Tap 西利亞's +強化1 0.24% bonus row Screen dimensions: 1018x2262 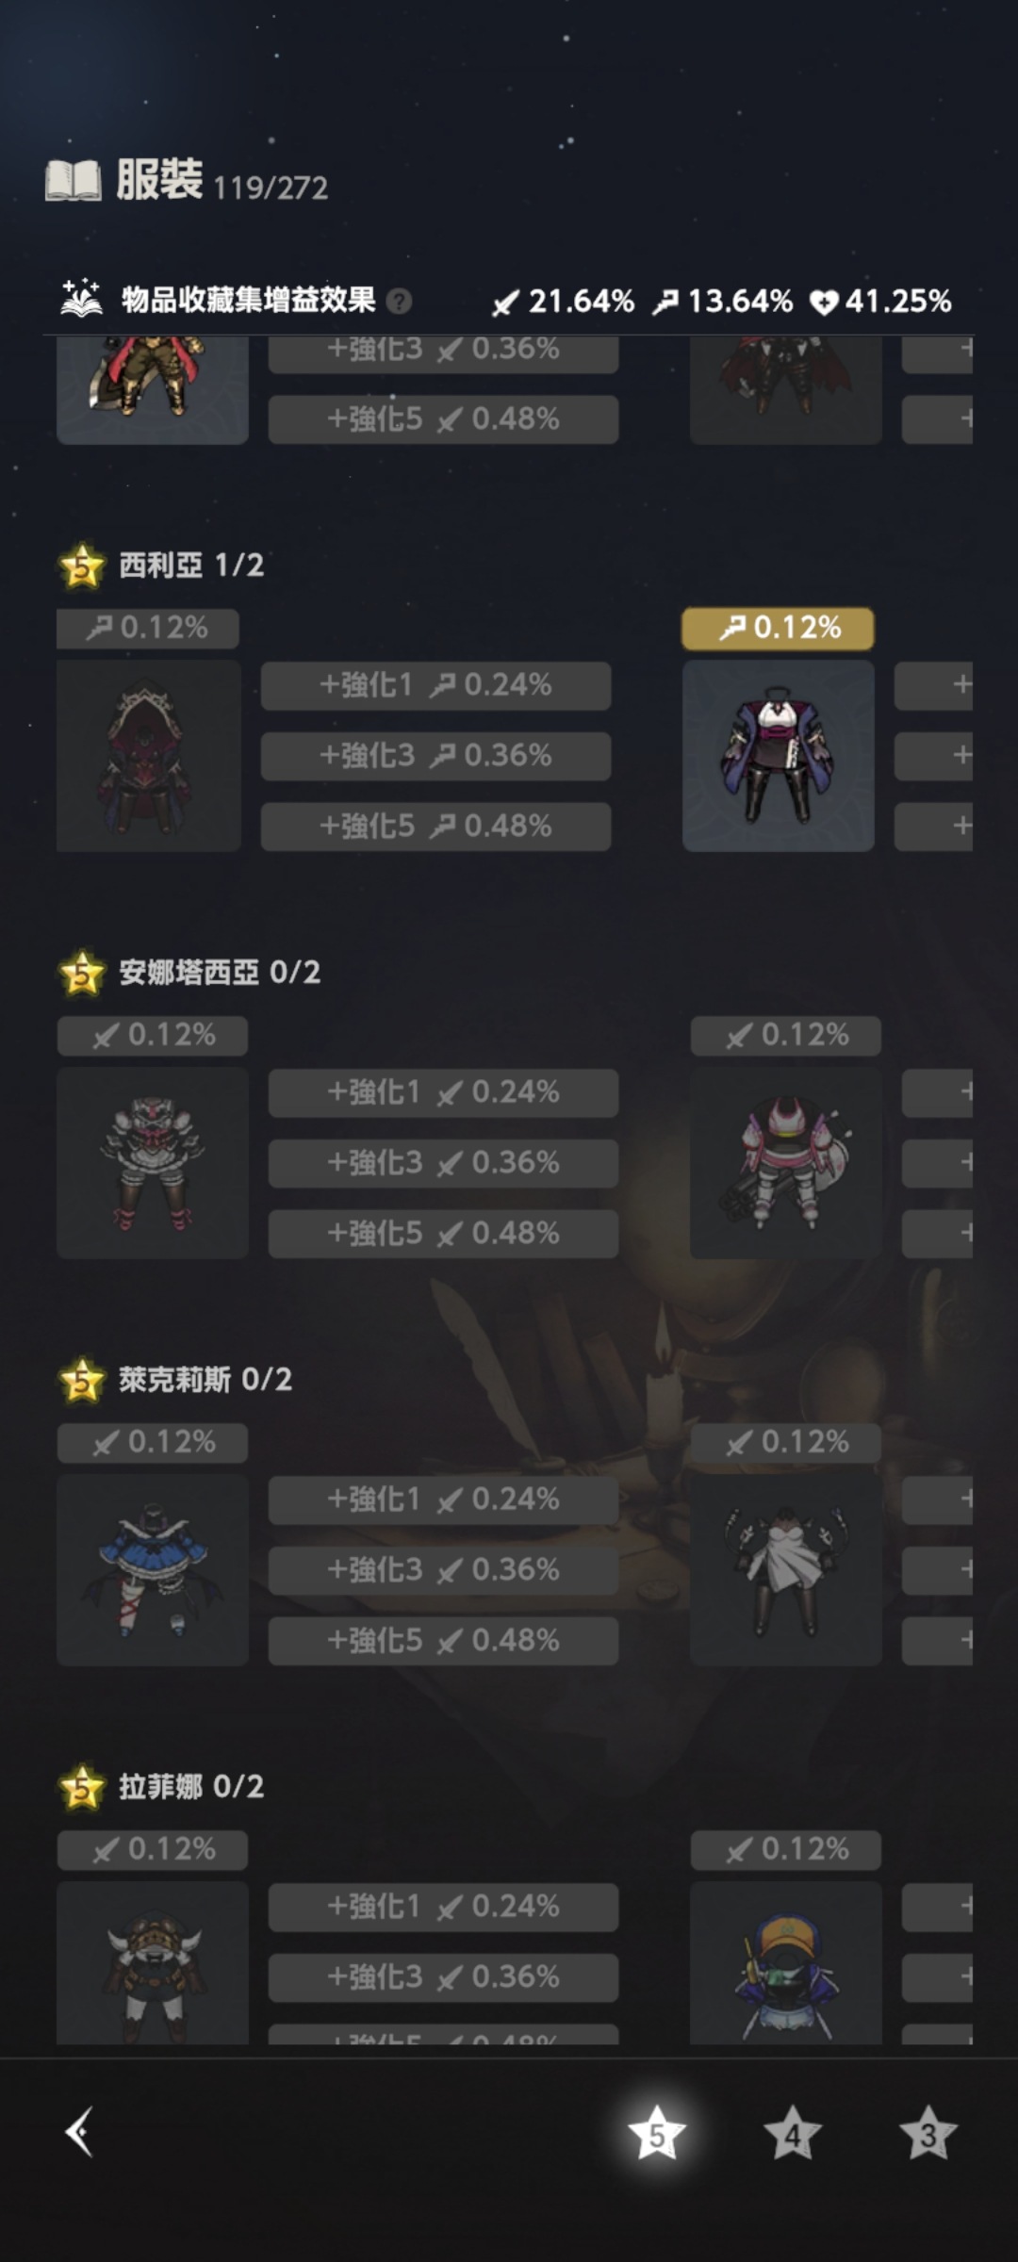435,685
